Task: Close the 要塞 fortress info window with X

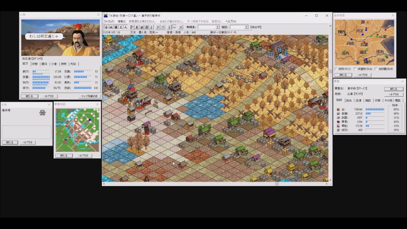Action: [x=403, y=82]
